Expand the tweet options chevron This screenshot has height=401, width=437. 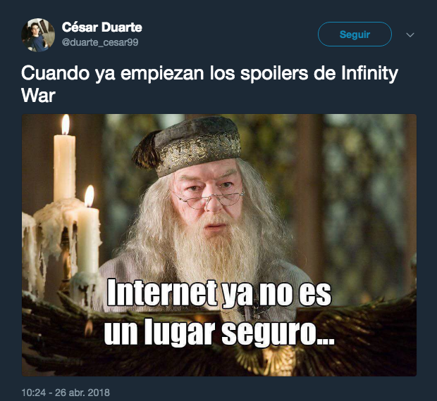(410, 34)
